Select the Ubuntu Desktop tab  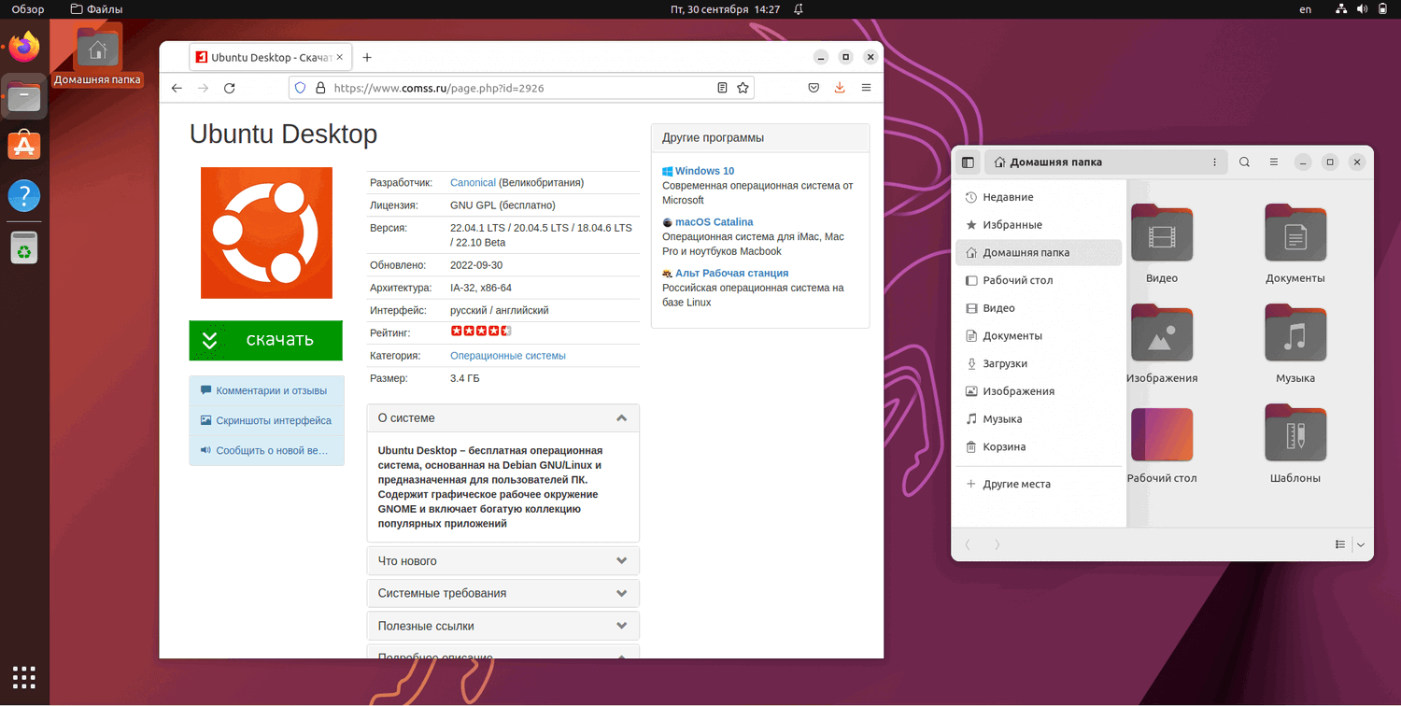(x=270, y=57)
